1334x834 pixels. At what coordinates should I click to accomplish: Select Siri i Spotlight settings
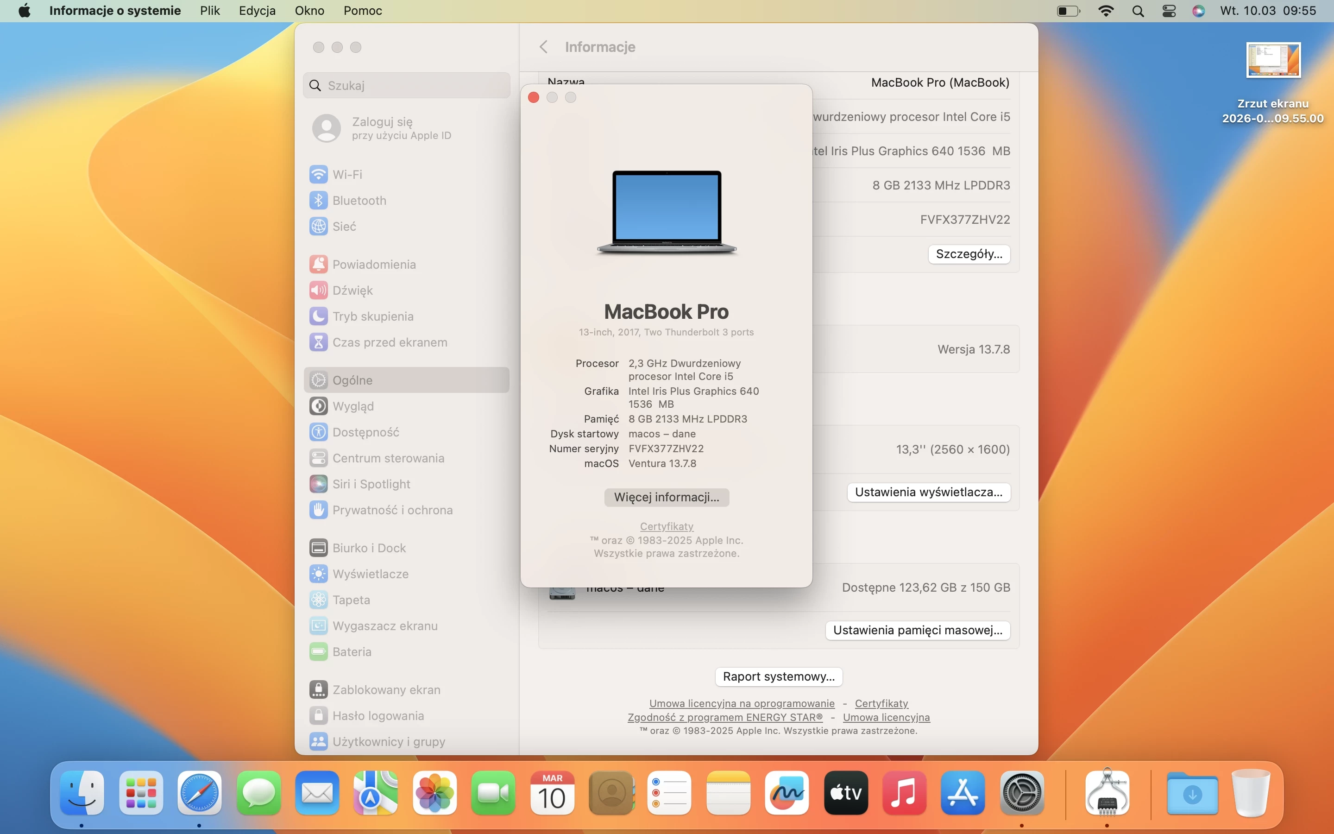coord(372,484)
